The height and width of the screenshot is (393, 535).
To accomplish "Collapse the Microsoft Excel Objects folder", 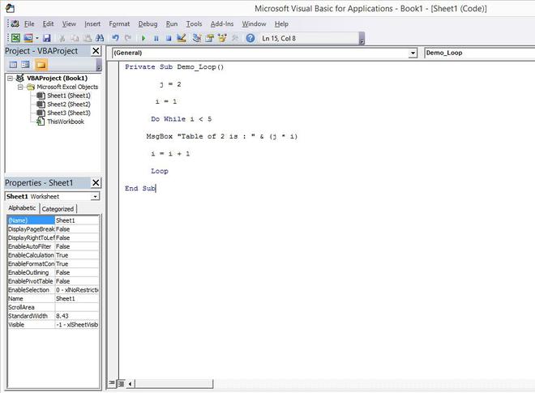I will pos(20,87).
